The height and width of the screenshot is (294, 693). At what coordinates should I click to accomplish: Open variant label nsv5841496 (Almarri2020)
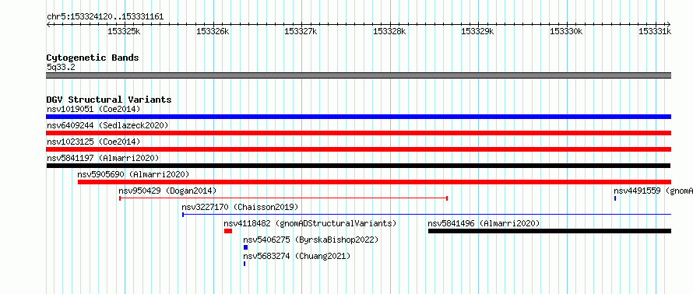484,223
